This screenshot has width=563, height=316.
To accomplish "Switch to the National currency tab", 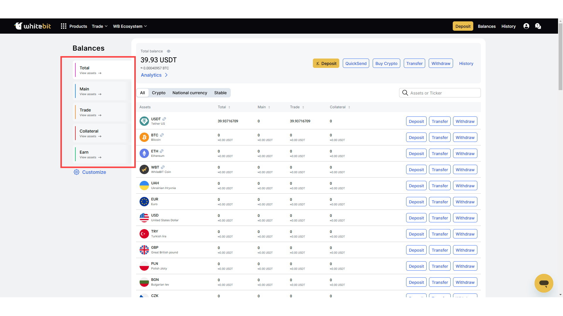I will 190,93.
